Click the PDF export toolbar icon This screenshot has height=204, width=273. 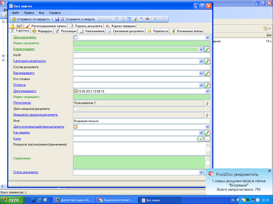pos(147,19)
